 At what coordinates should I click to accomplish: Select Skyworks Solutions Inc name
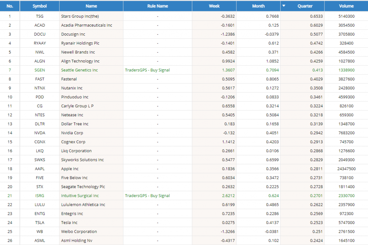point(82,160)
